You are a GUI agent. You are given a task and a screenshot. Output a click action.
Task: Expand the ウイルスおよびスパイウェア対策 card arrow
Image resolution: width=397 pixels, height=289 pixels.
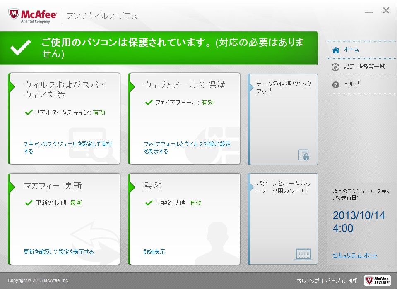coord(12,86)
